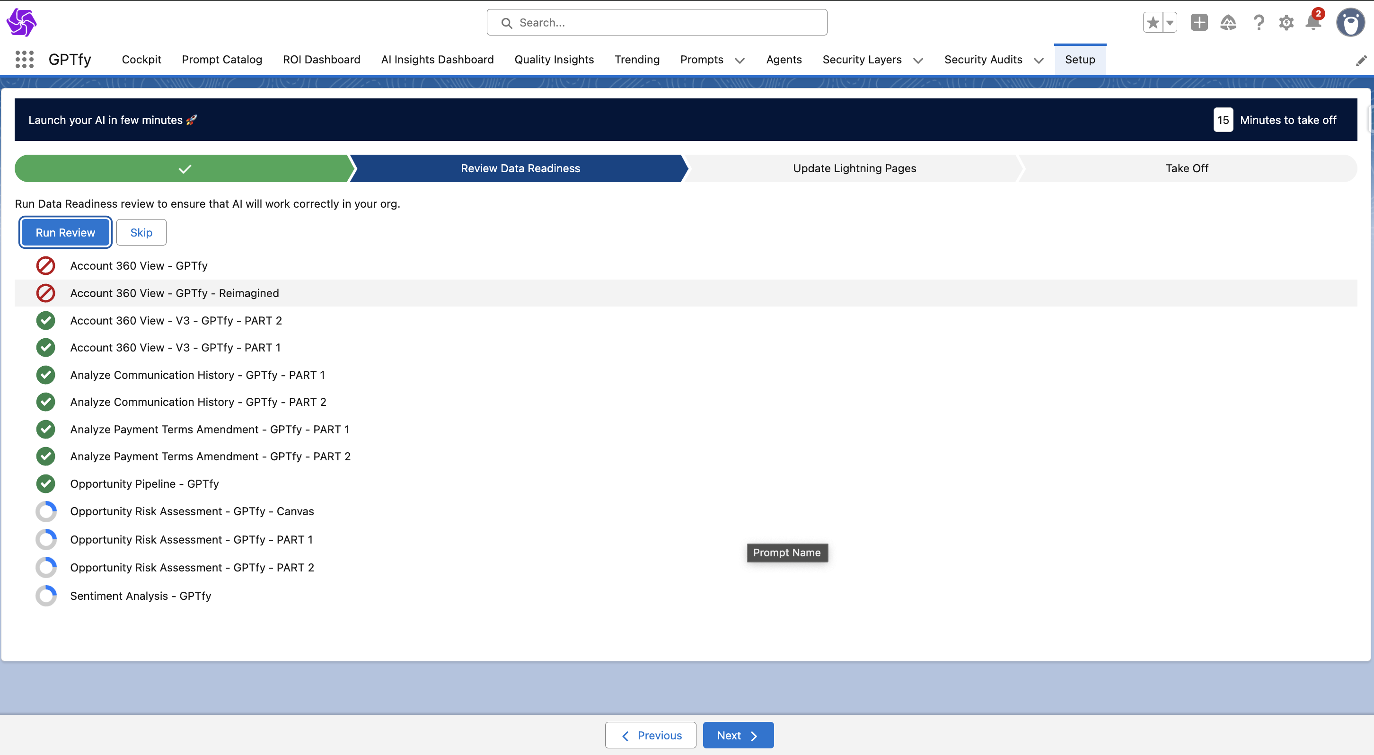The width and height of the screenshot is (1374, 755).
Task: Click the edit navigation pencil icon
Action: tap(1361, 61)
